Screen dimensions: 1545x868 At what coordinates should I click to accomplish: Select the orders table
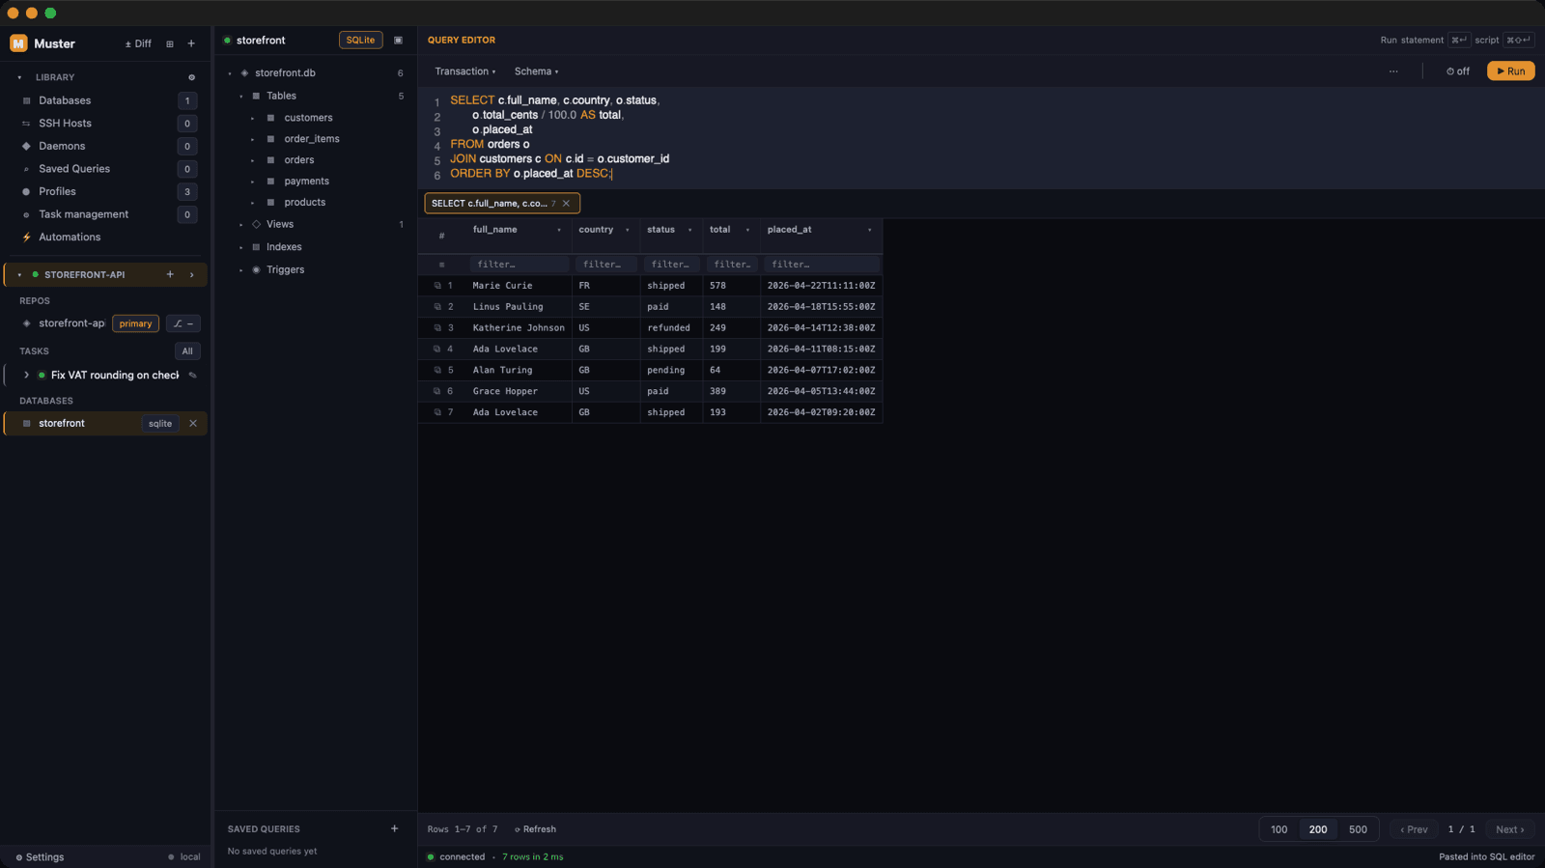click(x=298, y=160)
